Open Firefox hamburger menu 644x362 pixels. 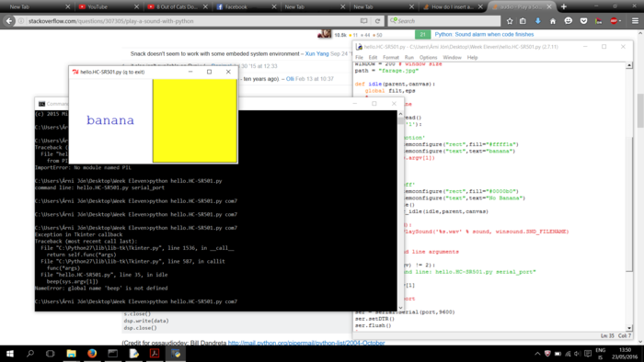point(635,21)
